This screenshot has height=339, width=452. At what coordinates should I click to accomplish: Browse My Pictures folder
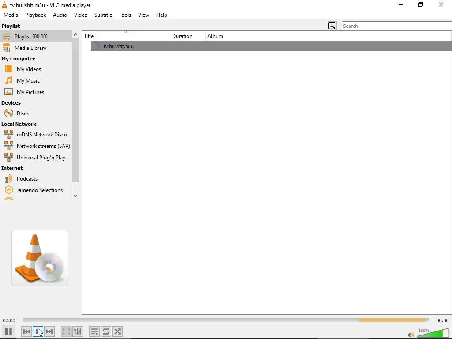(x=36, y=92)
